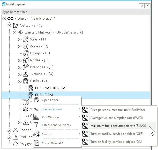Collapse the Fuels tree node
Viewport: 158px width, 150px height.
tap(20, 81)
